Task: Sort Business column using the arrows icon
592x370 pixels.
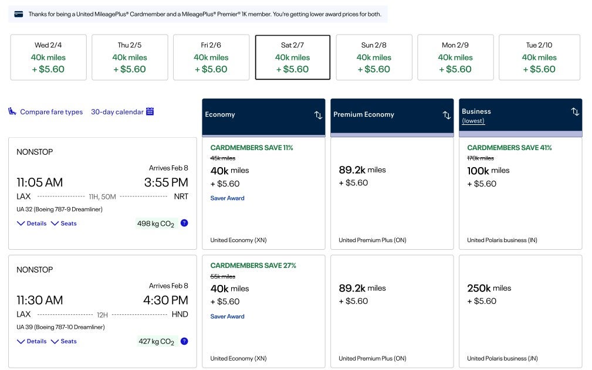Action: coord(575,111)
